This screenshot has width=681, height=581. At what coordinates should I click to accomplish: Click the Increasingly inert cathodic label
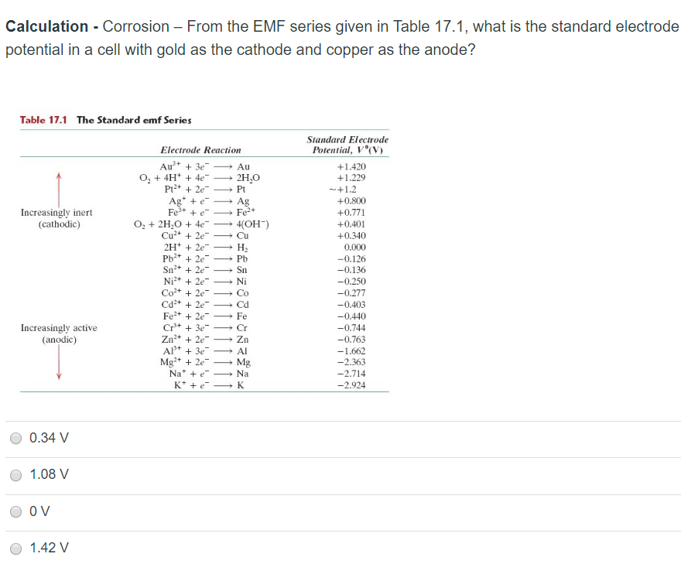click(x=56, y=218)
